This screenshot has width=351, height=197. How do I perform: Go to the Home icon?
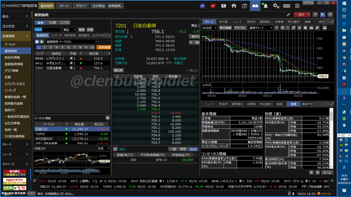[234, 6]
